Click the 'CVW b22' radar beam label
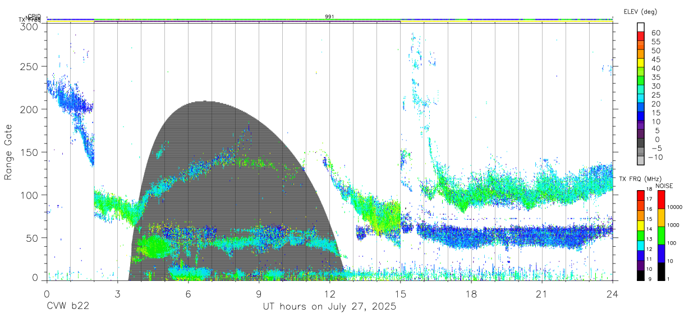This screenshot has height=318, width=689. click(x=67, y=307)
